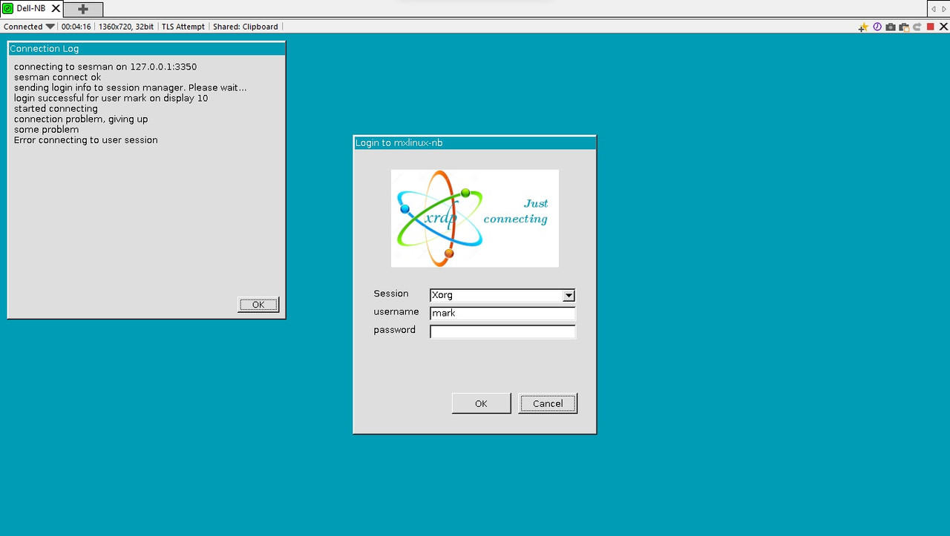This screenshot has height=536, width=950.
Task: Click the 'connecting to sesman on 127.0.0.1:3350' line
Action: [x=105, y=67]
